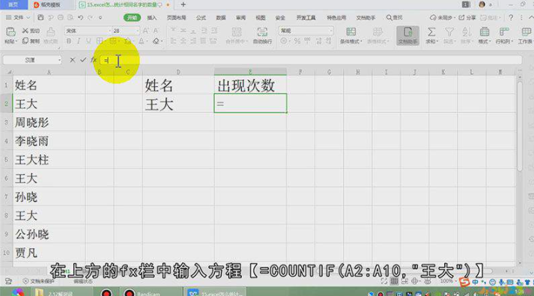Open the Conditional Formatting (条件格式) tool
Viewport: 534px width, 296px height.
coord(351,35)
